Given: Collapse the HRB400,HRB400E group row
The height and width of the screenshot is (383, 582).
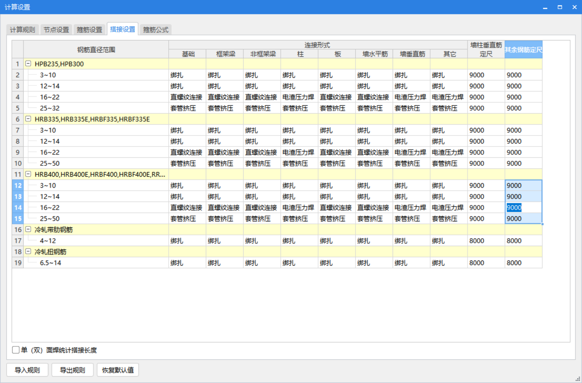Looking at the screenshot, I should coord(28,174).
